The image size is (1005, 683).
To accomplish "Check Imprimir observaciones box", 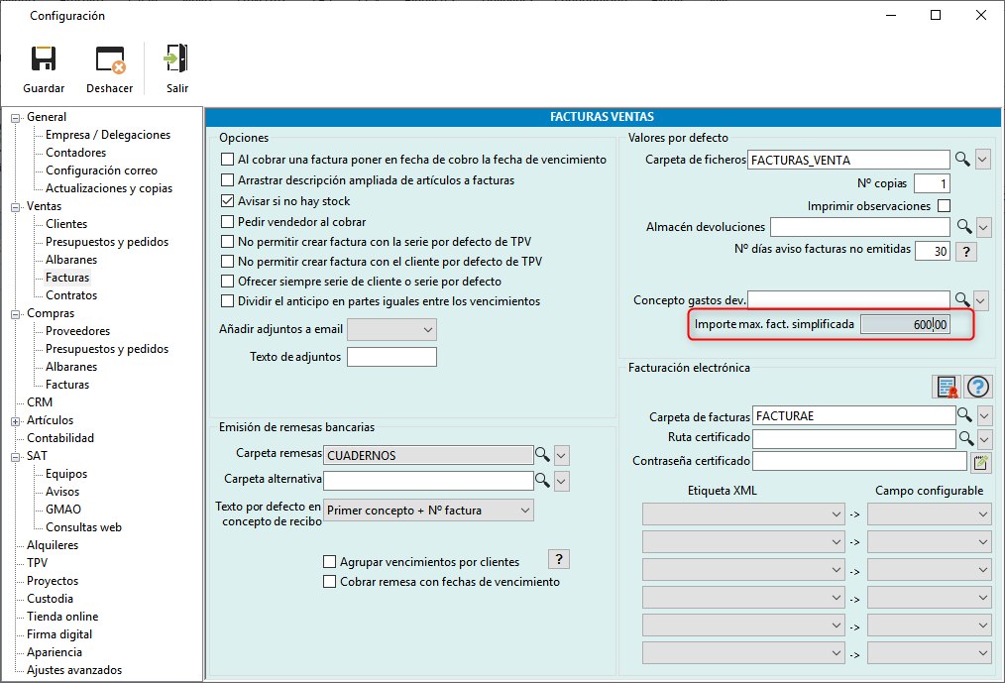I will coord(944,206).
